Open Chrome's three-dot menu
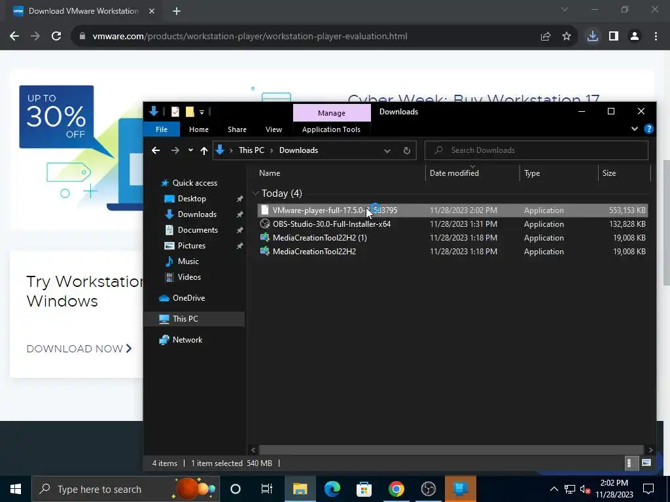This screenshot has height=502, width=670. coord(656,37)
